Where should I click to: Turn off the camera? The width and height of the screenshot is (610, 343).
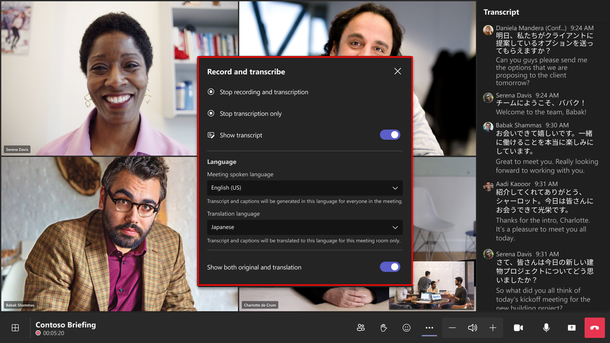(x=518, y=328)
